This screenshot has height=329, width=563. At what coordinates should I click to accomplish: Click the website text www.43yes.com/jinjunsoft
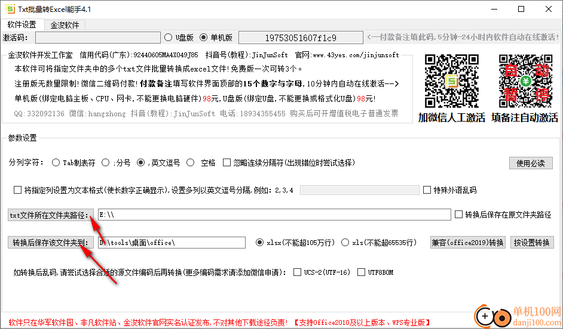(x=356, y=55)
